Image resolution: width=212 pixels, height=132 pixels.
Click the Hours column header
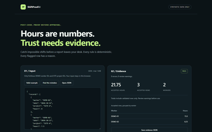[185, 111]
